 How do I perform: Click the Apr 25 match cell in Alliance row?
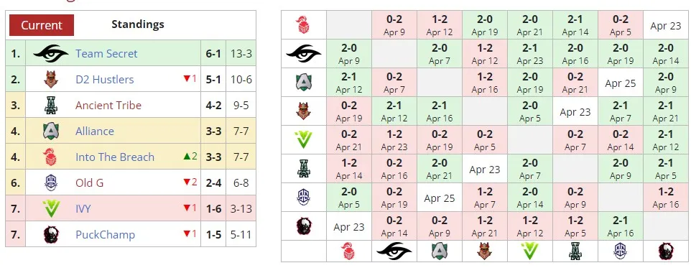[x=620, y=83]
